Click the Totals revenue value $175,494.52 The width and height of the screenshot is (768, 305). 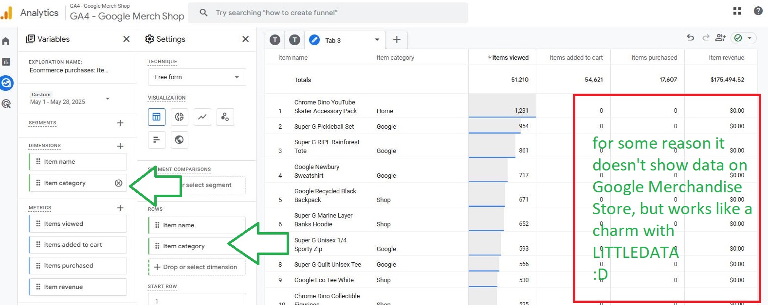(x=727, y=80)
